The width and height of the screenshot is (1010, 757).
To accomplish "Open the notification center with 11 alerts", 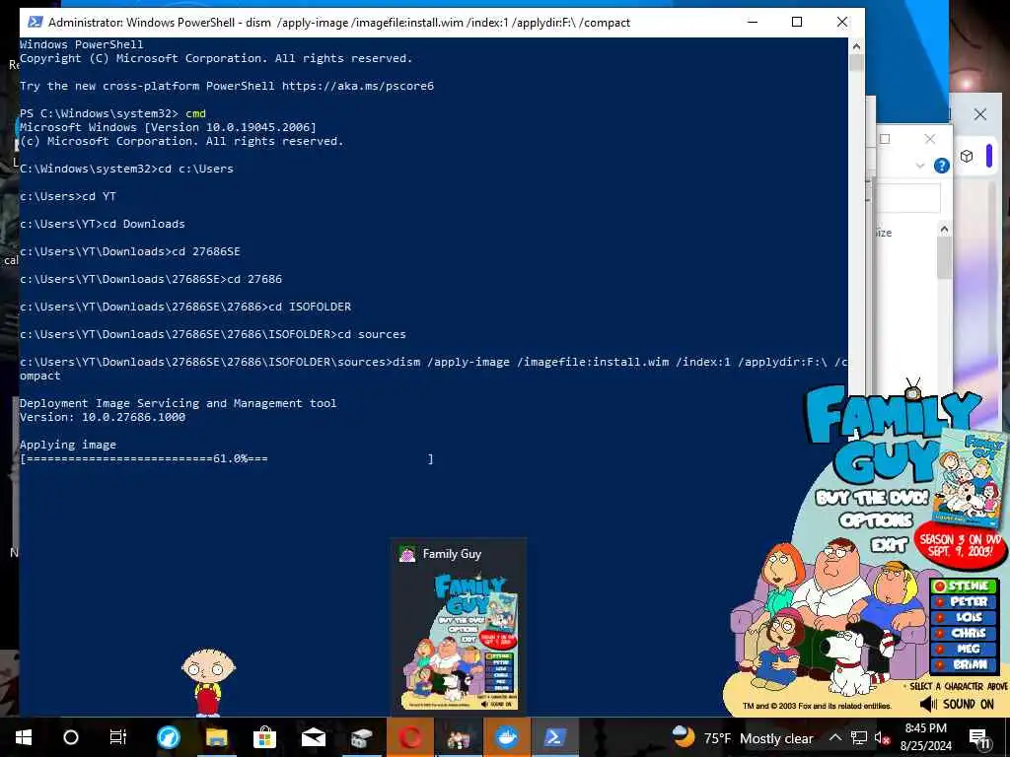I will (x=978, y=738).
